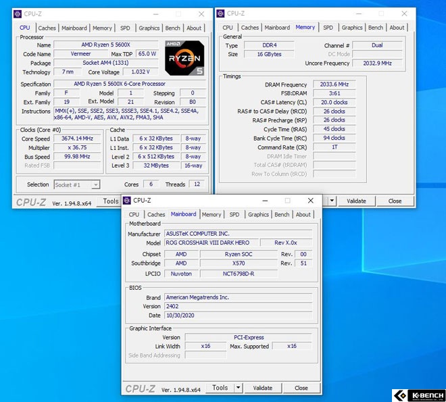Go to Caches tab in Mainboard window
Image resolution: width=446 pixels, height=402 pixels.
pyautogui.click(x=156, y=215)
